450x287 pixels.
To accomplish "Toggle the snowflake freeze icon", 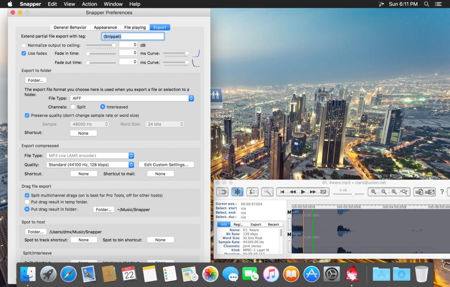I will click(238, 192).
